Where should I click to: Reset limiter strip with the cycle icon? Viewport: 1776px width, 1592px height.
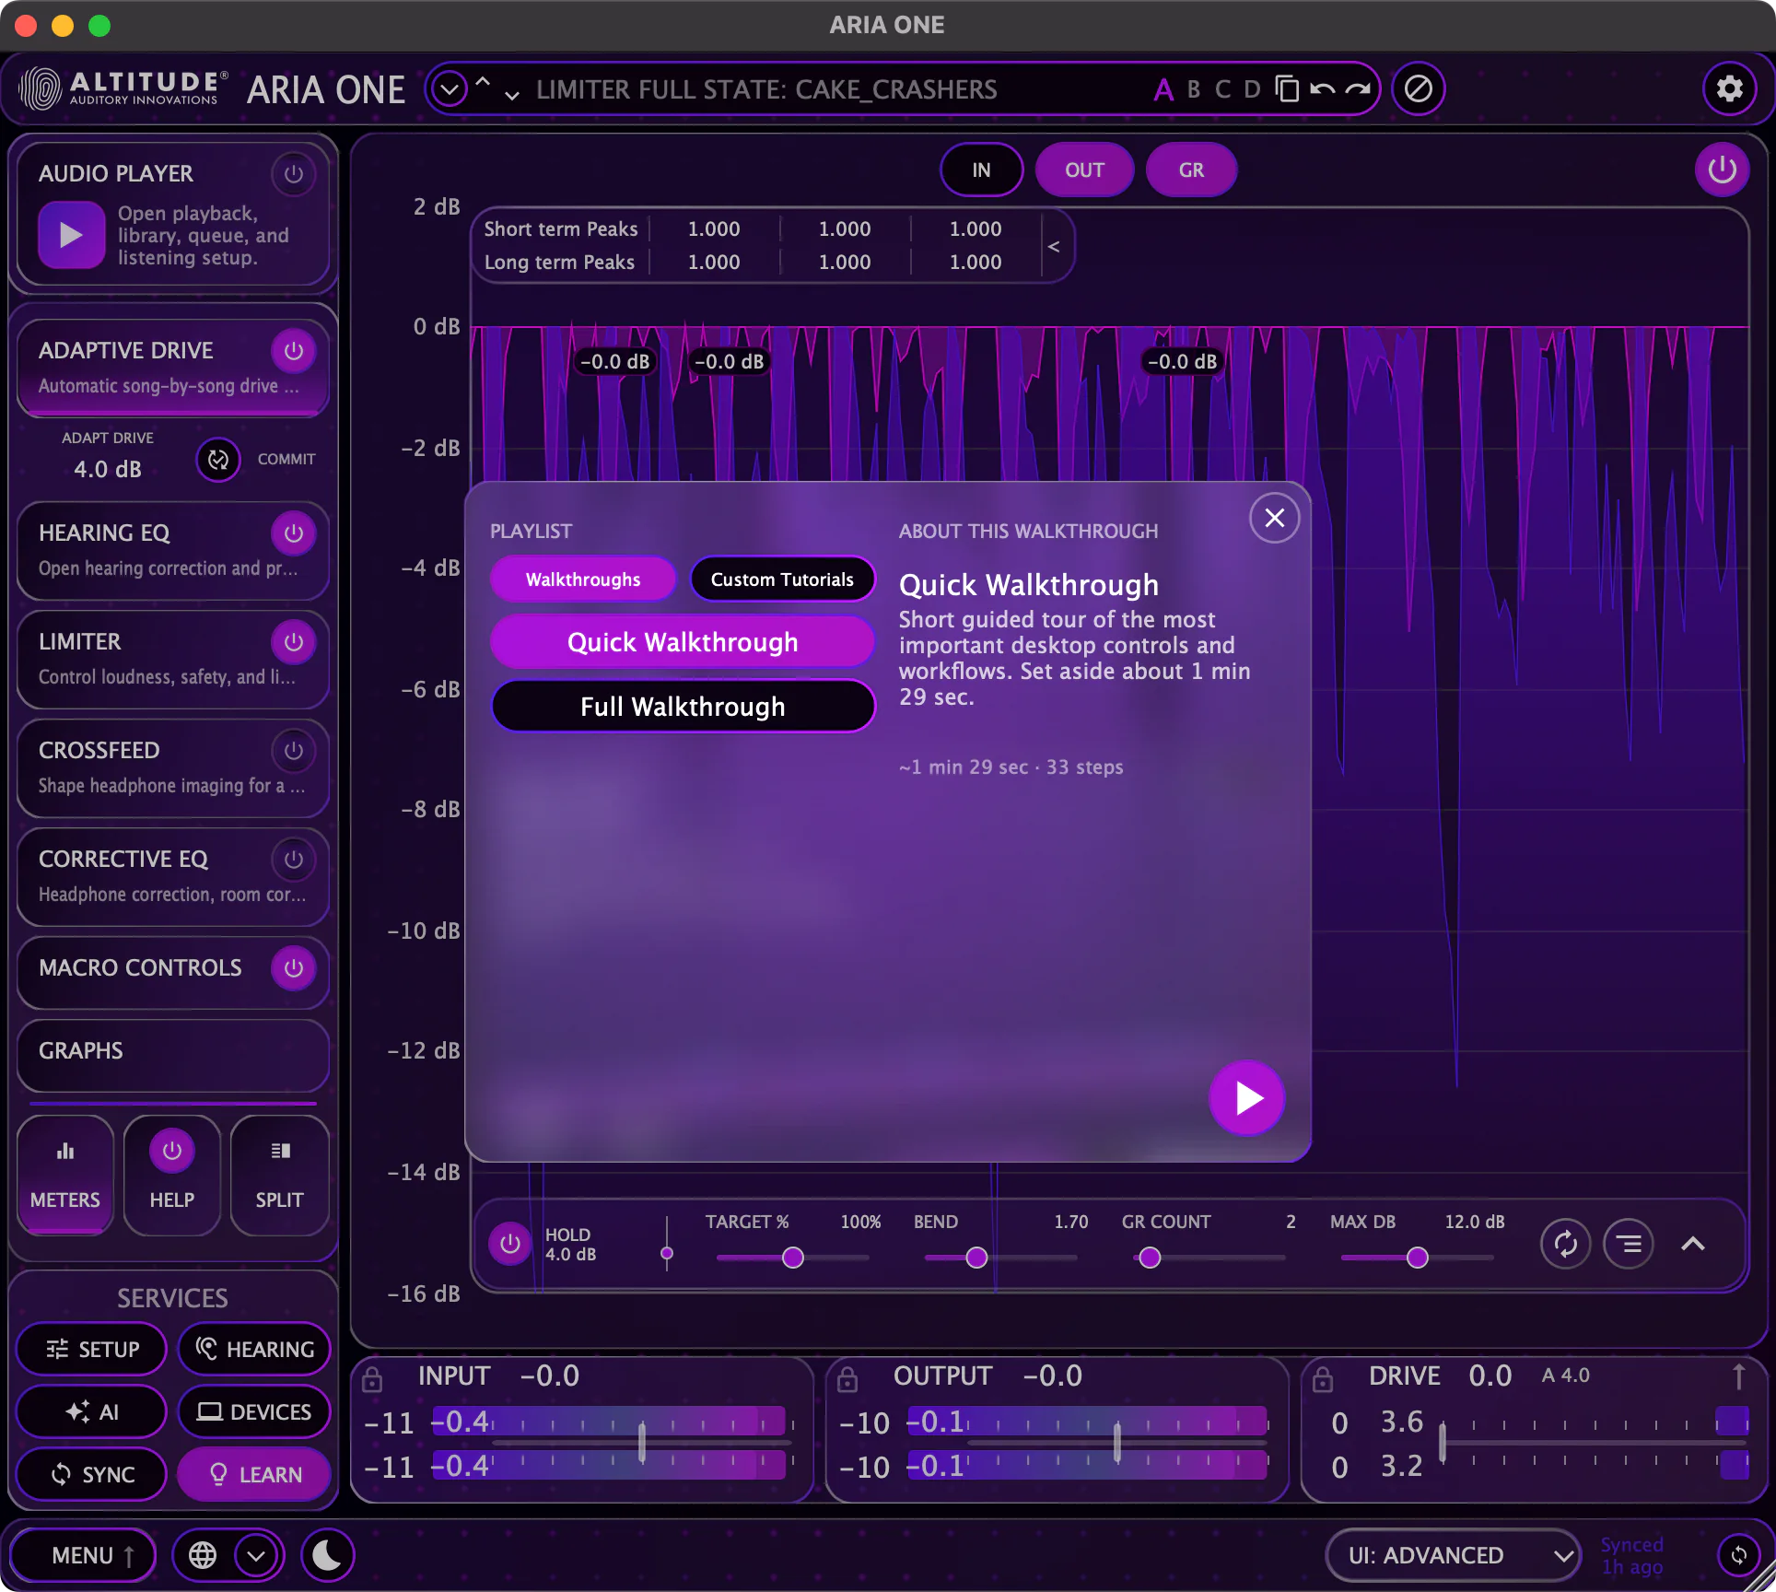click(x=1565, y=1244)
